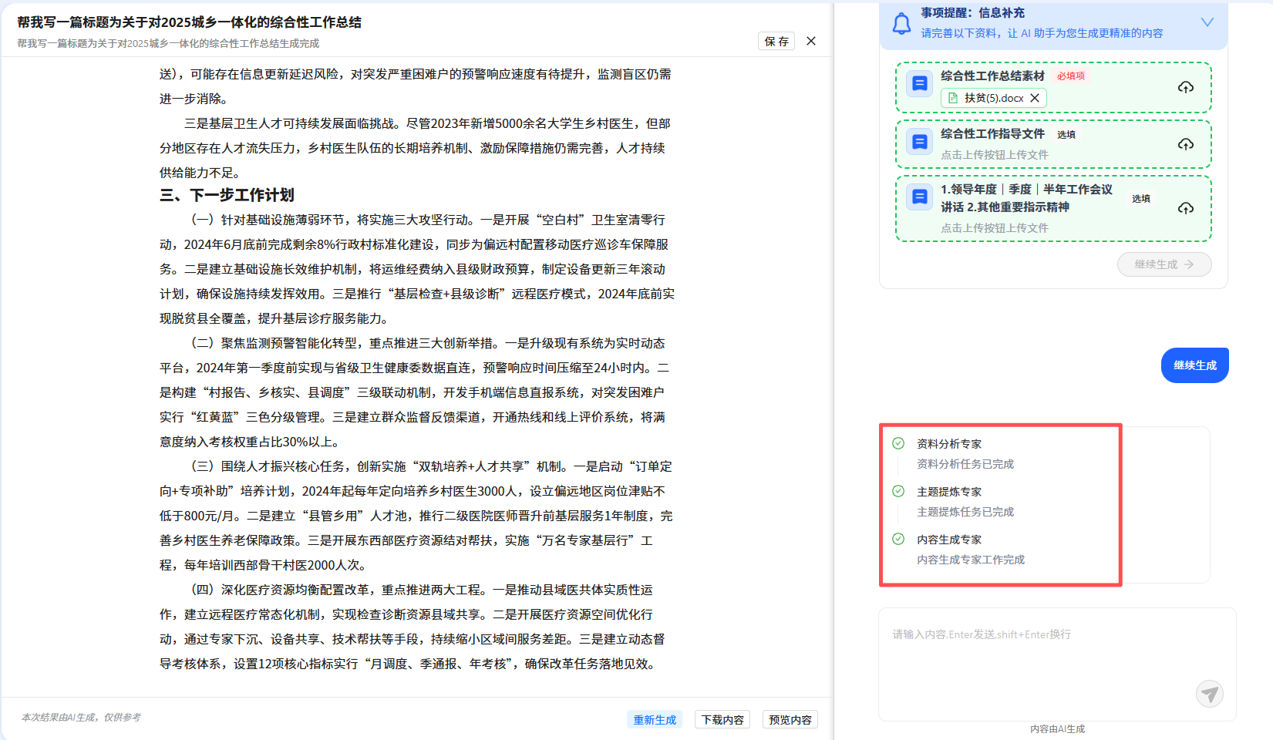Upload file for 综合性工作总结素材
This screenshot has height=740, width=1273.
pyautogui.click(x=1185, y=87)
